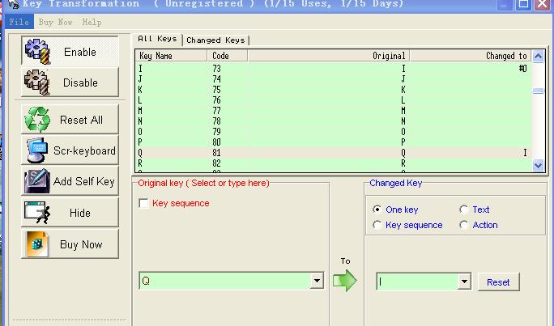Viewport: 554px width, 326px height.
Task: Click the Disable gear icon
Action: (37, 82)
